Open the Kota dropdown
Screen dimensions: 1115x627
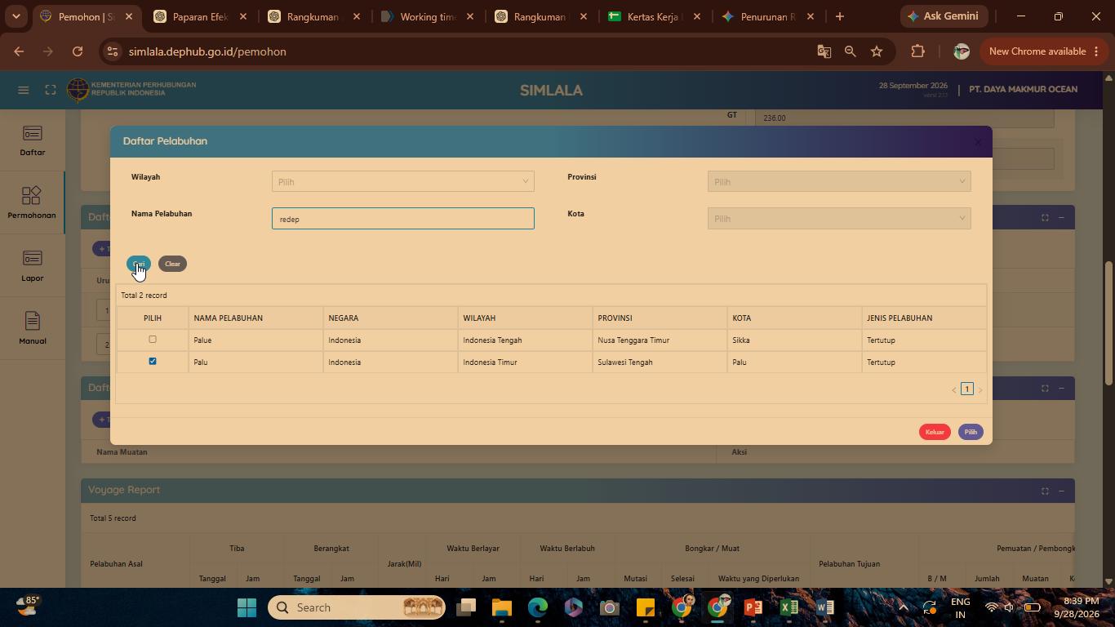pos(839,218)
